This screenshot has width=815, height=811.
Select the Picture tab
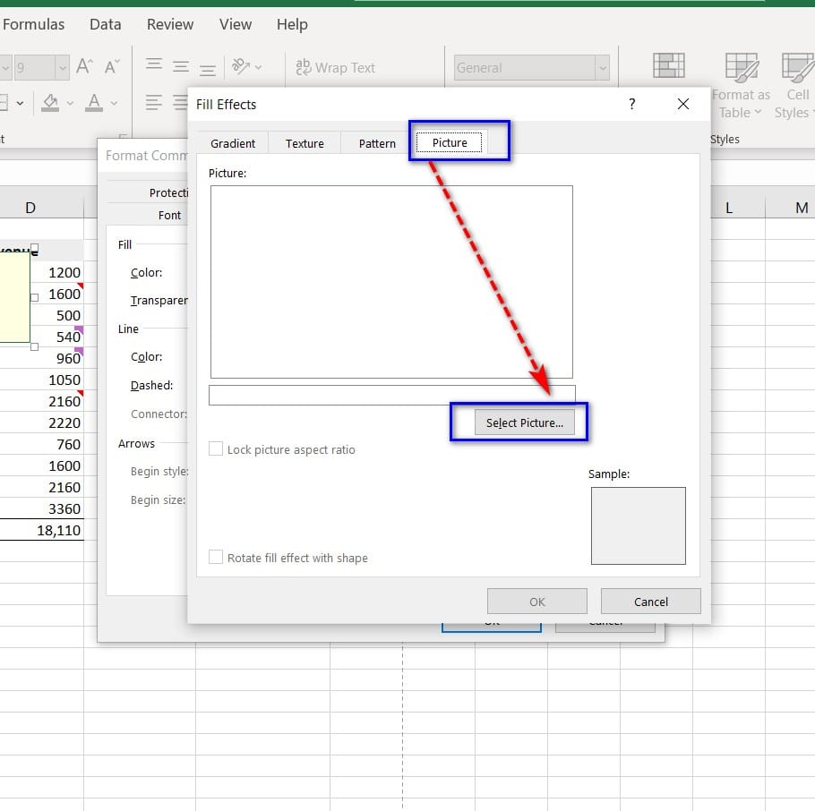point(450,142)
